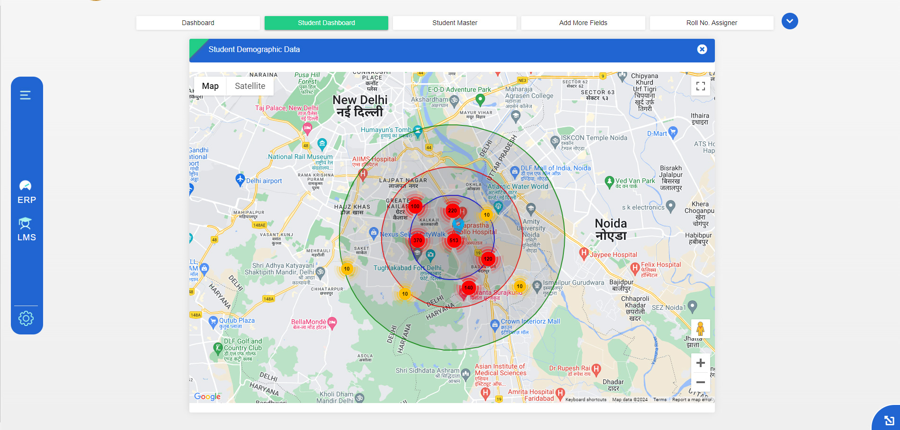Click the BellaMonde hotel icon
The image size is (900, 430).
(x=332, y=323)
